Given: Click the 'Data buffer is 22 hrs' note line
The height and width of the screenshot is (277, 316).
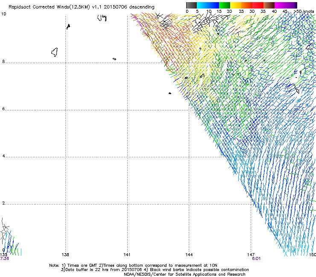Looking at the screenshot, I should point(155,270).
